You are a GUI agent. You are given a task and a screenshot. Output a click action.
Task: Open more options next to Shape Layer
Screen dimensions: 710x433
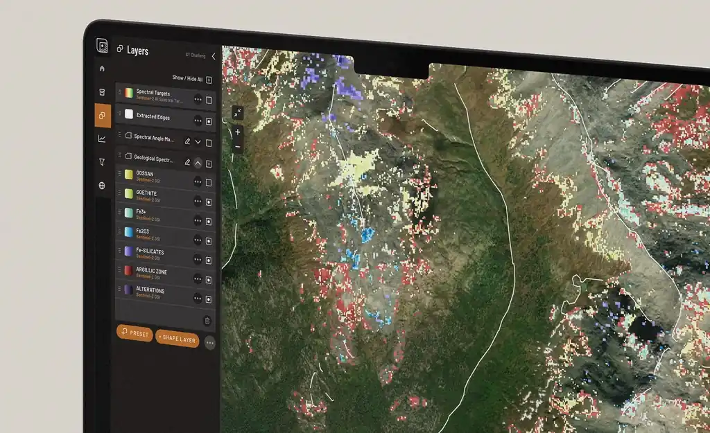[209, 343]
